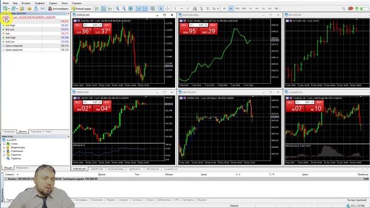Pick the text label tool
This screenshot has width=370, height=208.
click(208, 9)
